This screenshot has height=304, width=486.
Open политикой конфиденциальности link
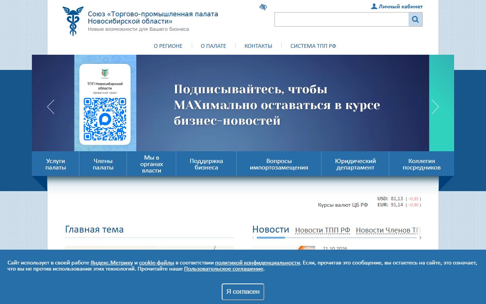point(257,263)
